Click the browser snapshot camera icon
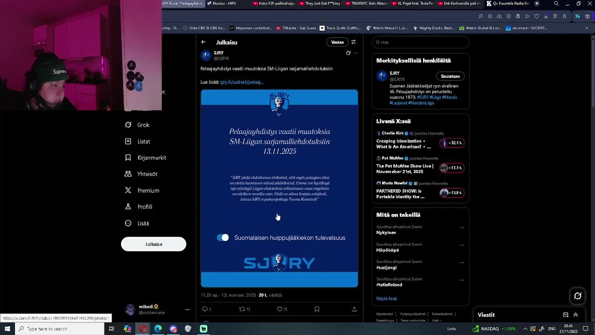 tap(499, 16)
